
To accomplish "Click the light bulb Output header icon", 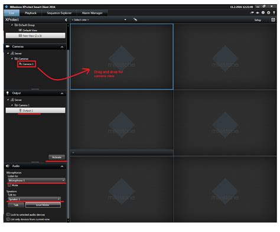I will pyautogui.click(x=8, y=93).
